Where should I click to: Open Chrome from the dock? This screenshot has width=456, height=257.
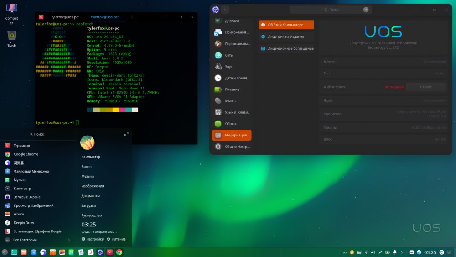[x=119, y=252]
